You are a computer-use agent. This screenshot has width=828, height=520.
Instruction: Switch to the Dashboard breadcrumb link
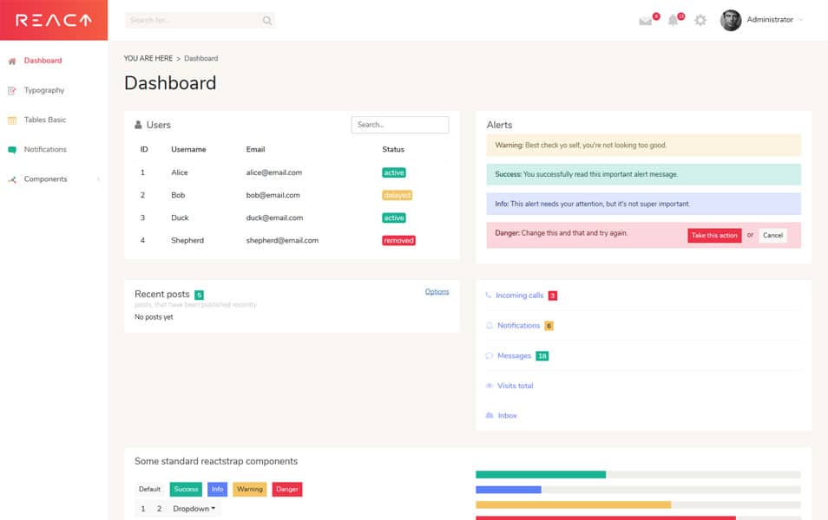tap(201, 58)
